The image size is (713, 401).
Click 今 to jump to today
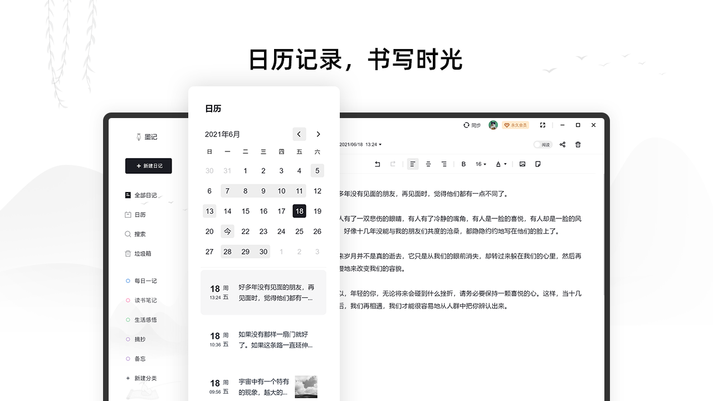227,231
